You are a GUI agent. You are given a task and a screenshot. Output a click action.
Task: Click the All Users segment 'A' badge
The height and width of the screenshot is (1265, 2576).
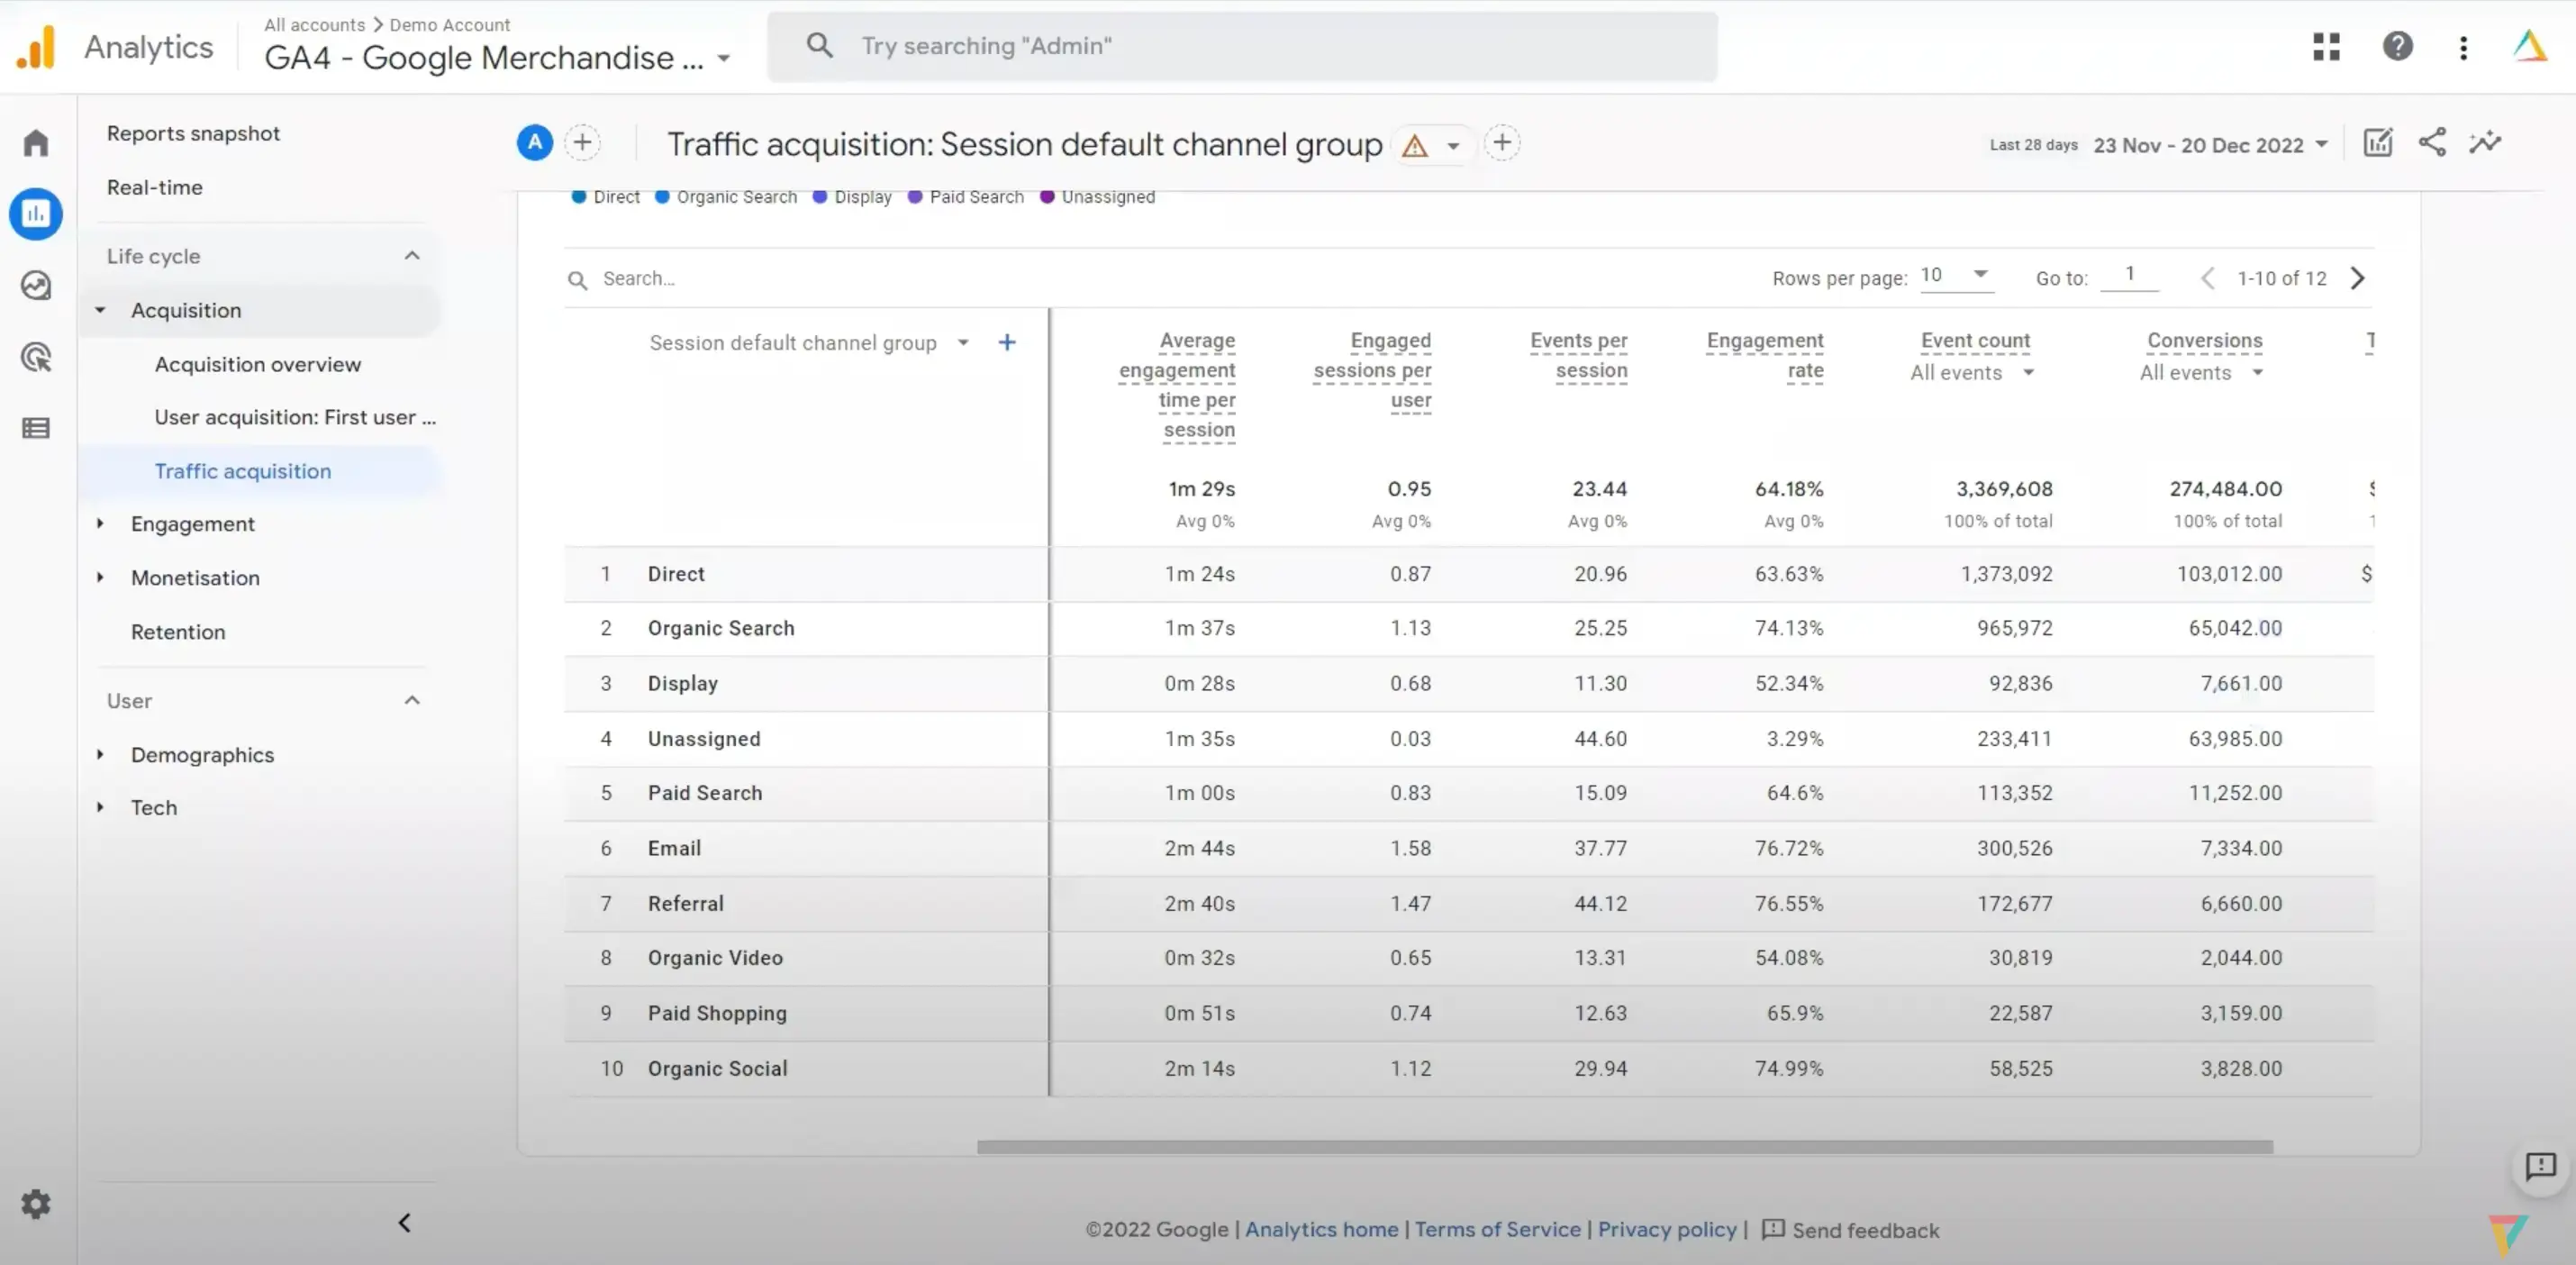535,143
